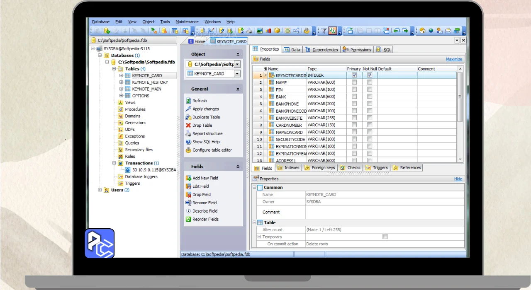Uncheck Primary checkbox for KEYNOTECARDIN field
This screenshot has width=531, height=290.
[354, 75]
